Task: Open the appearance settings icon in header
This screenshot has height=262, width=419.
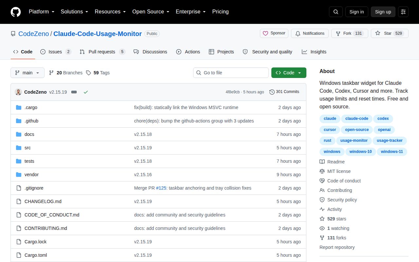Action: [x=403, y=12]
